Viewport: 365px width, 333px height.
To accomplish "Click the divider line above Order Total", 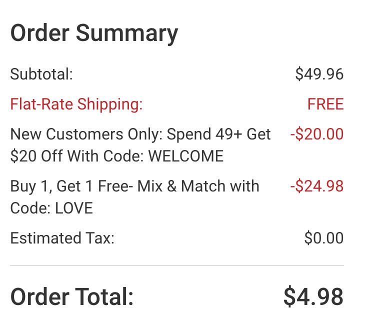I will [x=177, y=265].
